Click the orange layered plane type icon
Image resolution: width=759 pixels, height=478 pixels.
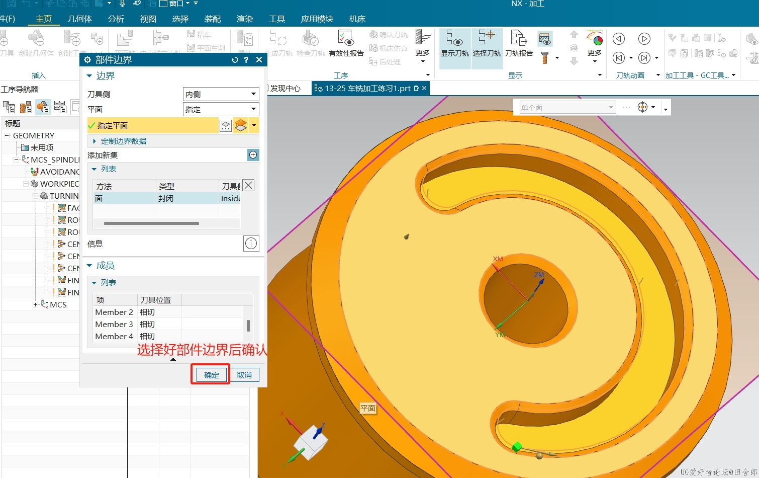pos(241,125)
